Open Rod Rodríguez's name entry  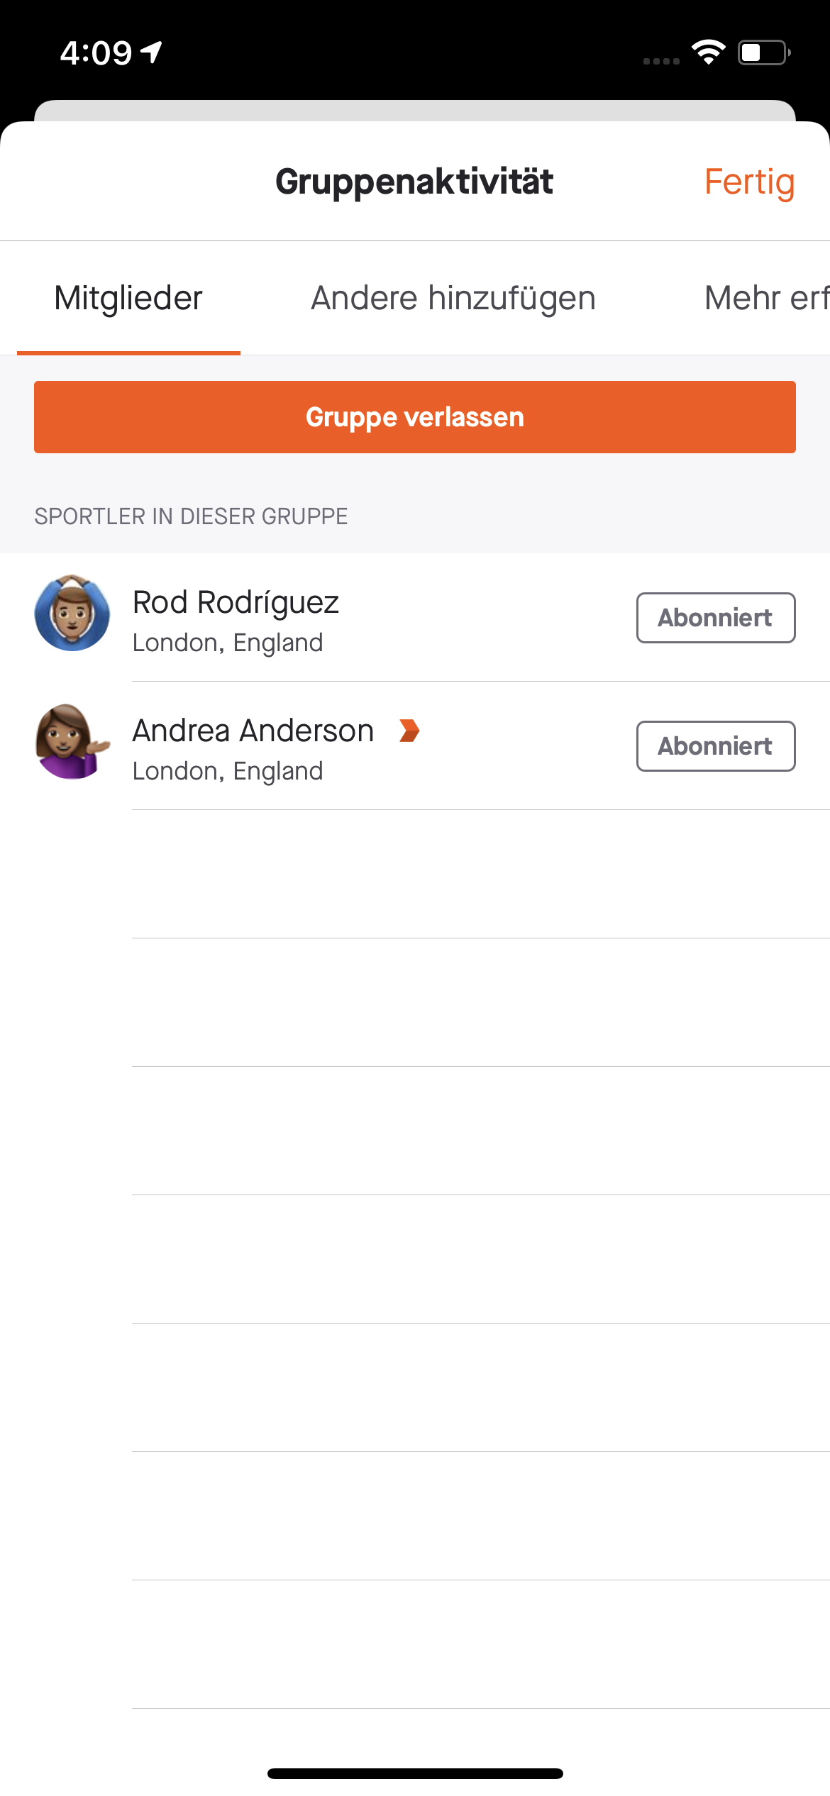click(x=236, y=602)
